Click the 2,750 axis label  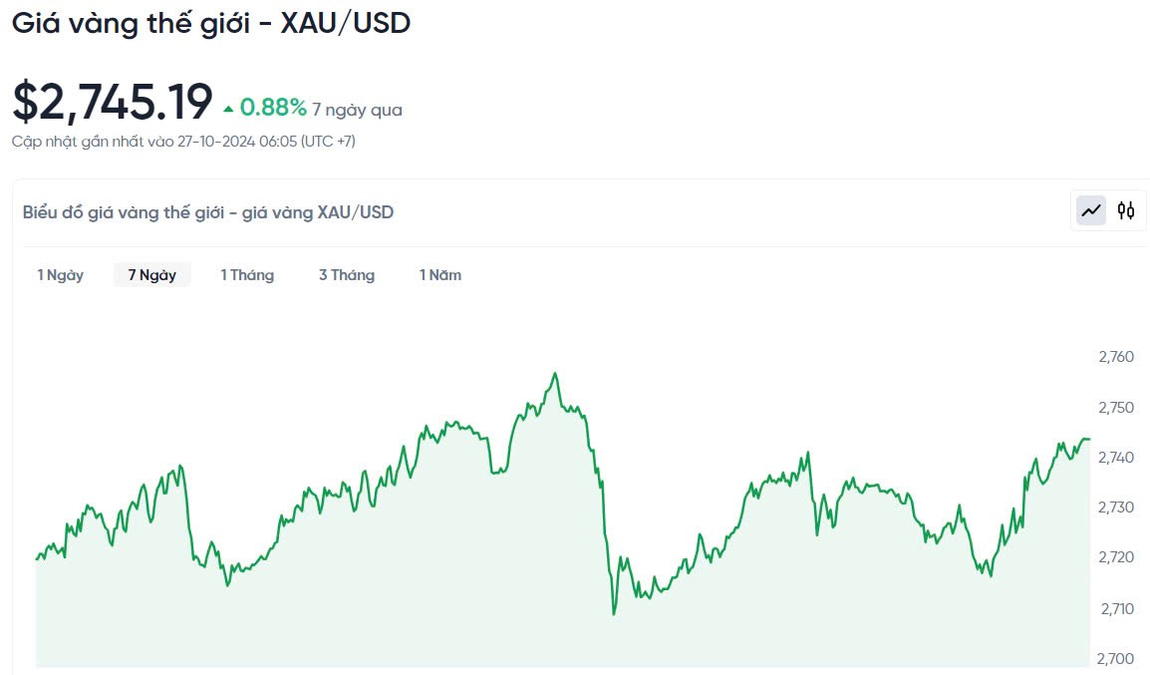coord(1115,407)
